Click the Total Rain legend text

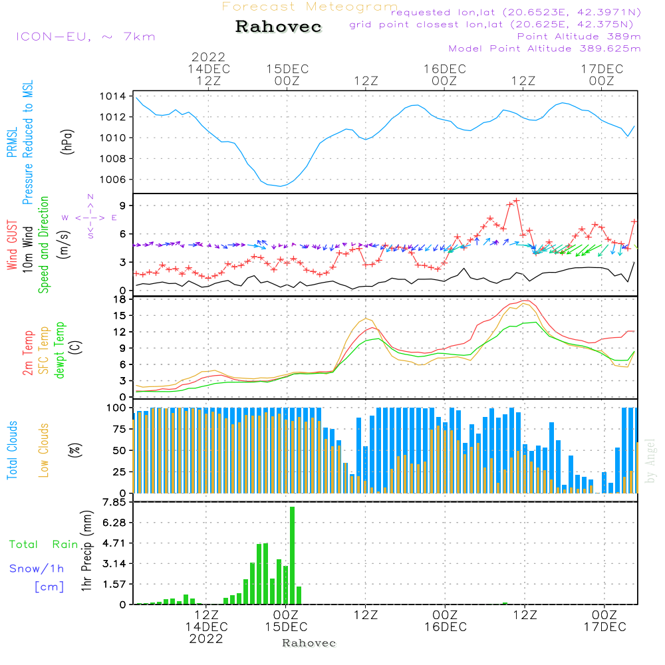click(x=44, y=544)
